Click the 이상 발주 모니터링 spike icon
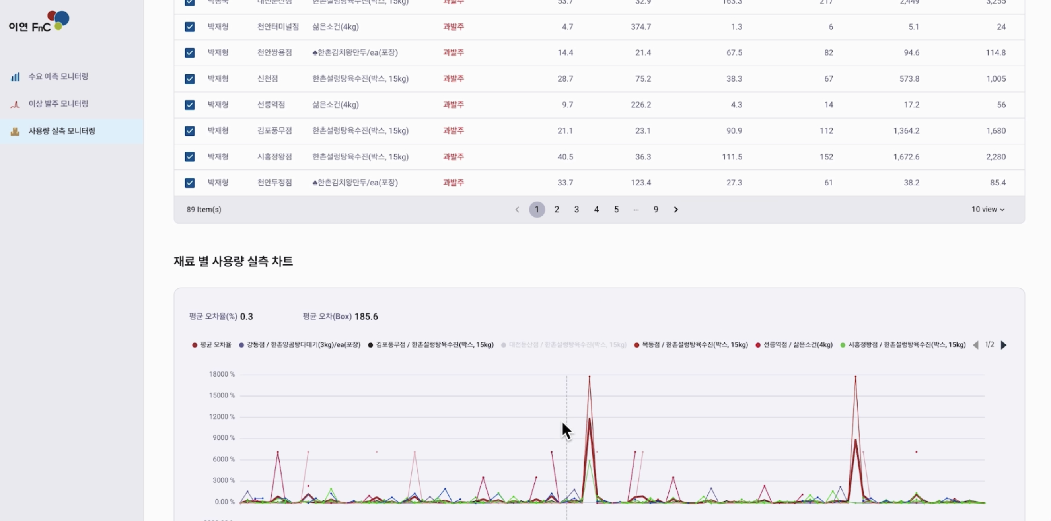The width and height of the screenshot is (1051, 521). 15,104
